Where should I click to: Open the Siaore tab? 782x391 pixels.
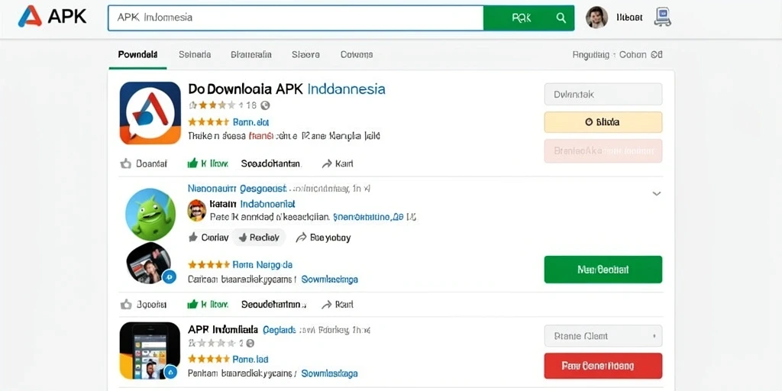pos(305,54)
